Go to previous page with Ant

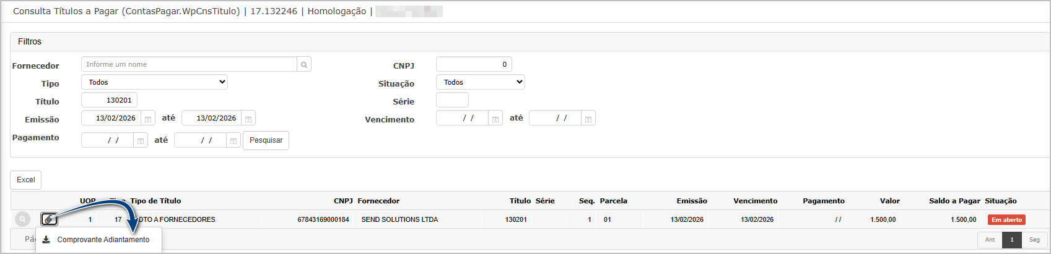[x=990, y=240]
